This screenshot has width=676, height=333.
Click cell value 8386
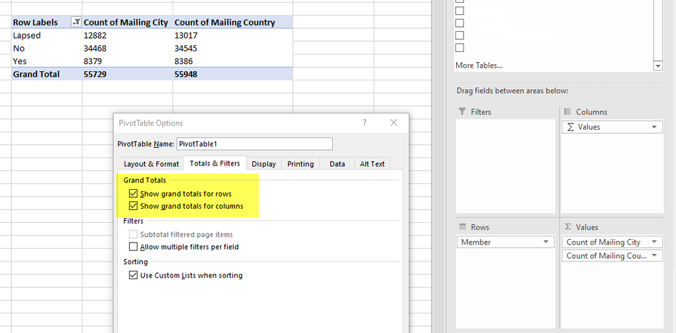point(233,61)
